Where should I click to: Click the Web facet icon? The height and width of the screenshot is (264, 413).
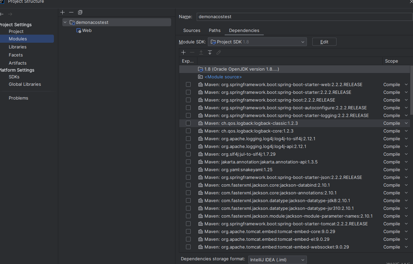[79, 30]
